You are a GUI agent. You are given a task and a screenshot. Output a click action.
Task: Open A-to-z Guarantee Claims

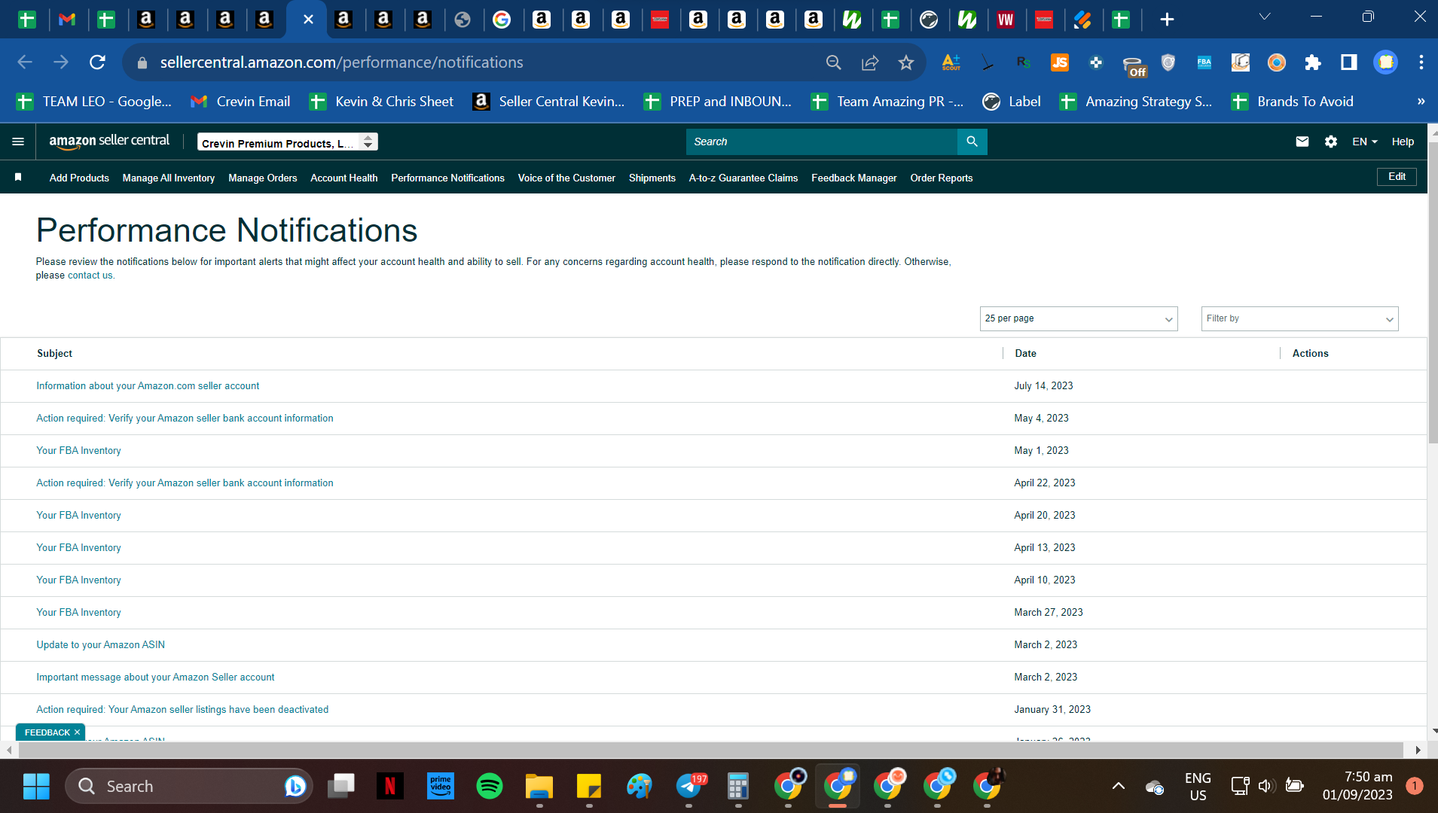(x=743, y=178)
